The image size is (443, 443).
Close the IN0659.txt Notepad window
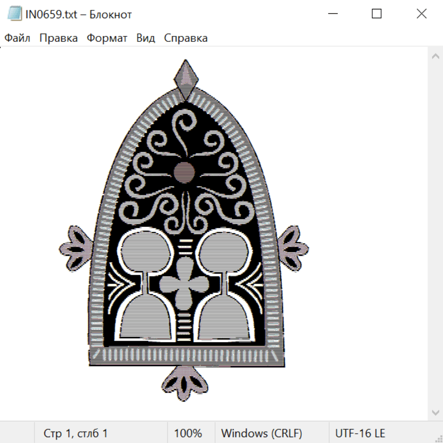pos(421,14)
